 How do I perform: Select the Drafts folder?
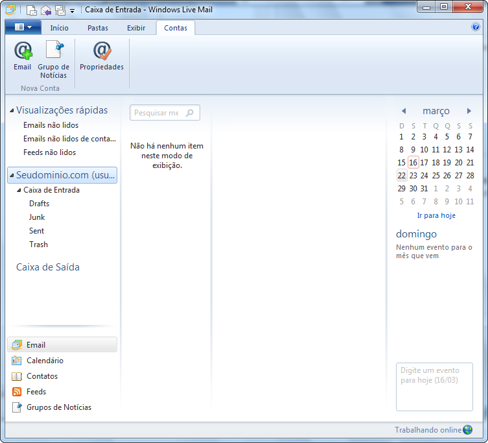coord(39,204)
